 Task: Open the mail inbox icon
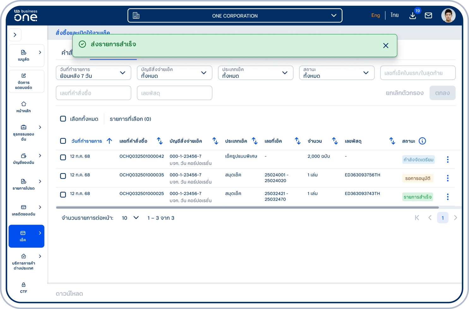[x=428, y=15]
